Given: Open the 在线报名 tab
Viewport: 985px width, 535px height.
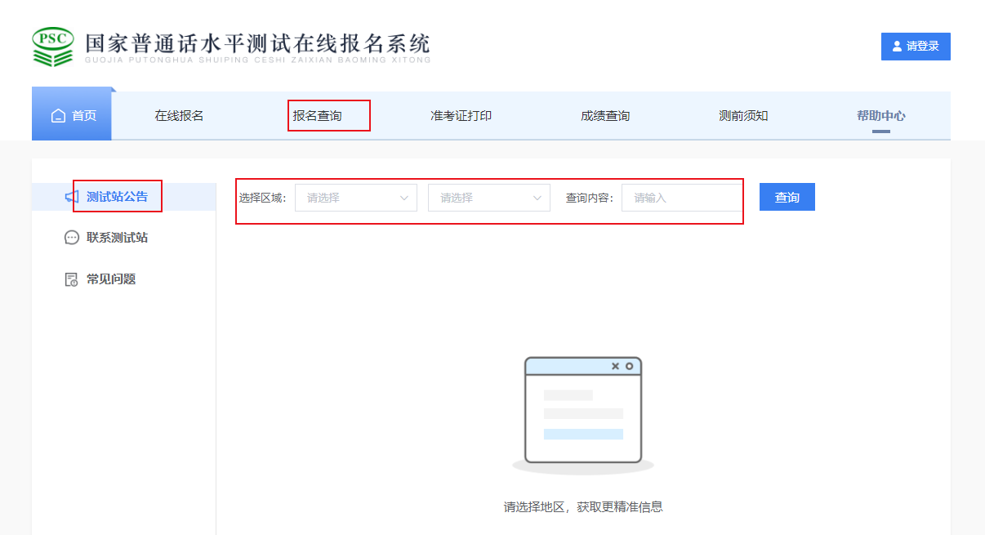Looking at the screenshot, I should 179,116.
